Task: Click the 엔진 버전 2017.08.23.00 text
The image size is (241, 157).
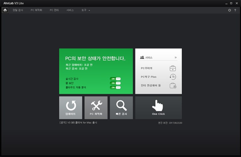Action: (170, 123)
